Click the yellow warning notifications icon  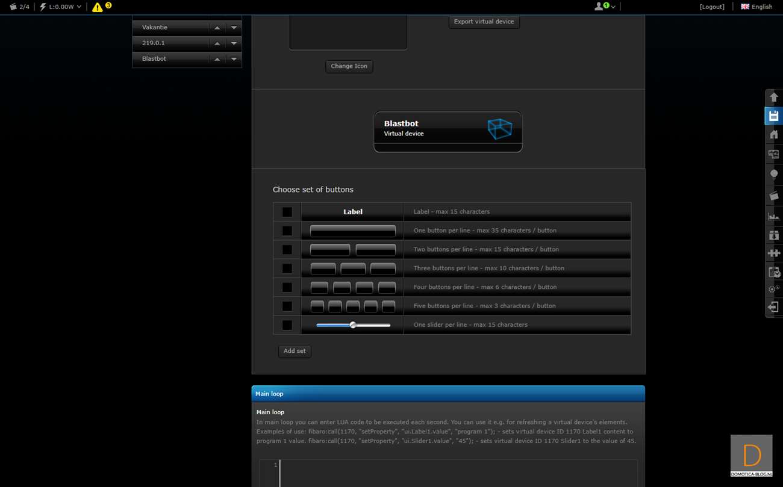tap(98, 7)
